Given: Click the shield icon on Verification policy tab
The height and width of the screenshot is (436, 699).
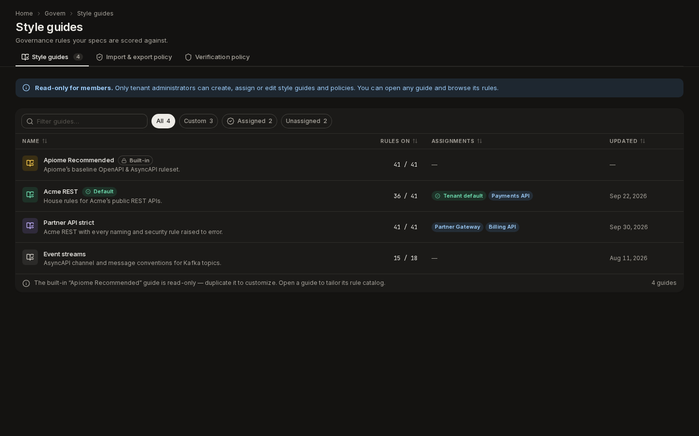Looking at the screenshot, I should (188, 57).
